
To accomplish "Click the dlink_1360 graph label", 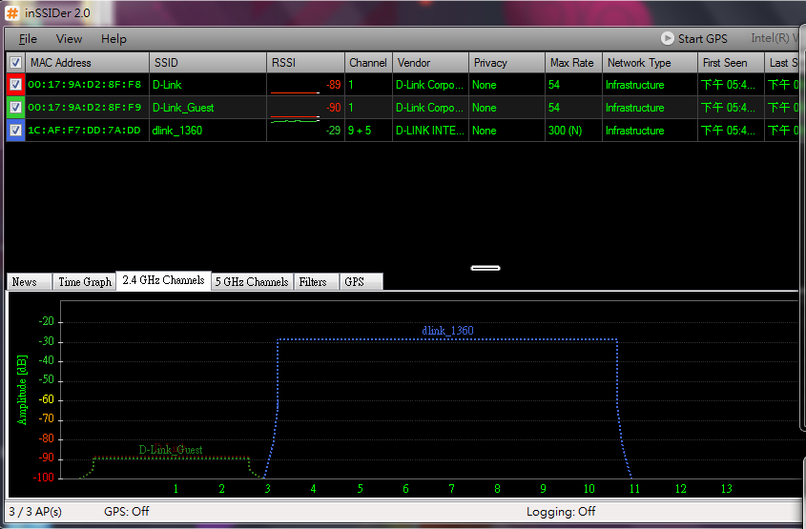I will (x=447, y=330).
